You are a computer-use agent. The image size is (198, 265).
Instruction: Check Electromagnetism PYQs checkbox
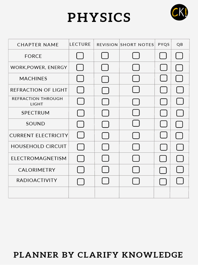point(163,158)
